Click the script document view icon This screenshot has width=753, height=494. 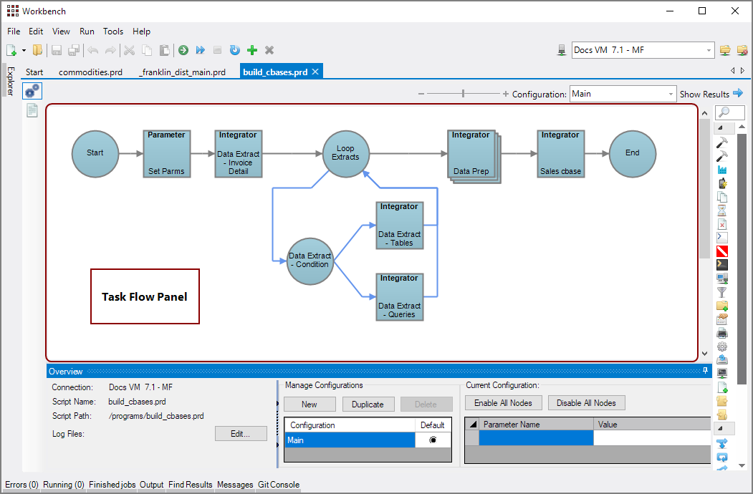pos(32,110)
